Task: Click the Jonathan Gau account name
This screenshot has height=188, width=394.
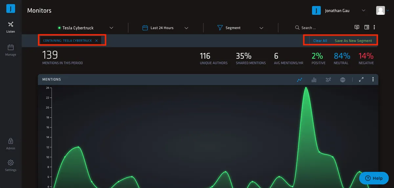Action: (x=337, y=10)
